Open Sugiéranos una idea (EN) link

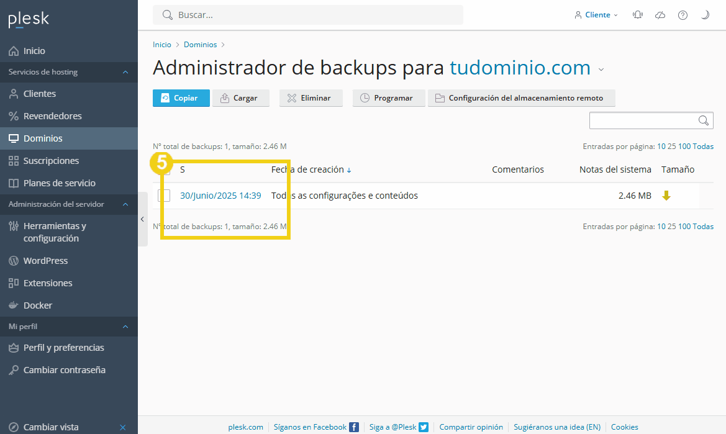point(557,427)
